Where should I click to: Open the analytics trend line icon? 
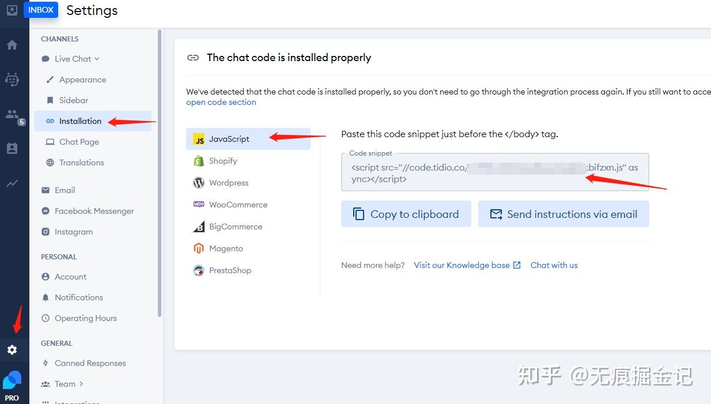12,183
